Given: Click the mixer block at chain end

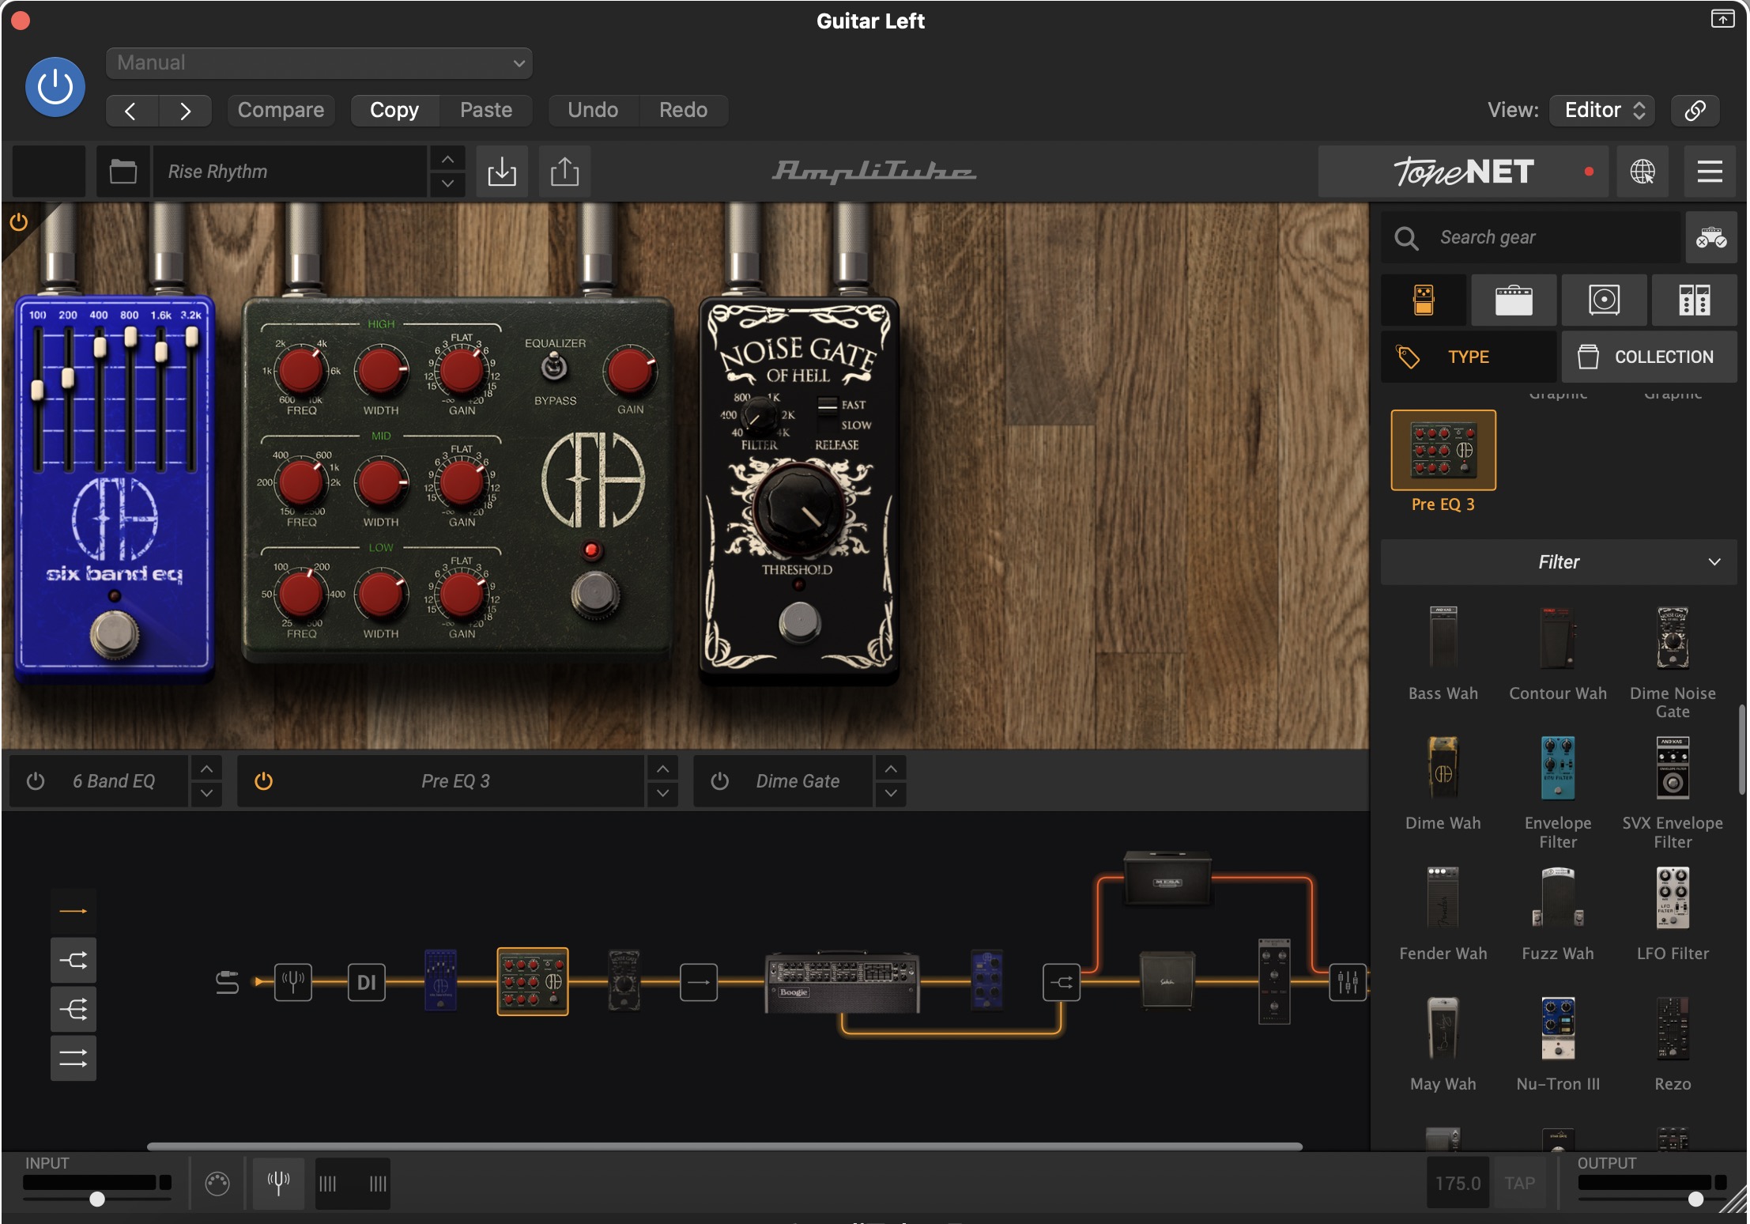Looking at the screenshot, I should coord(1348,982).
